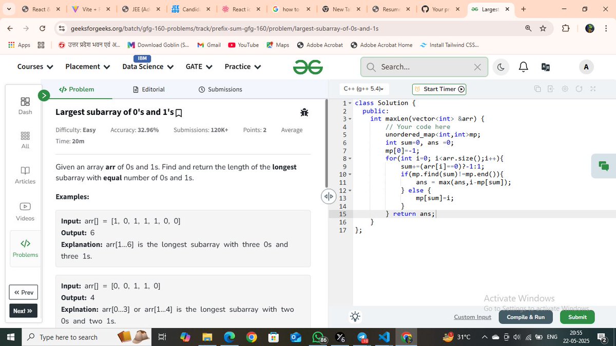Open the Dash sidebar item
This screenshot has width=616, height=346.
click(25, 106)
